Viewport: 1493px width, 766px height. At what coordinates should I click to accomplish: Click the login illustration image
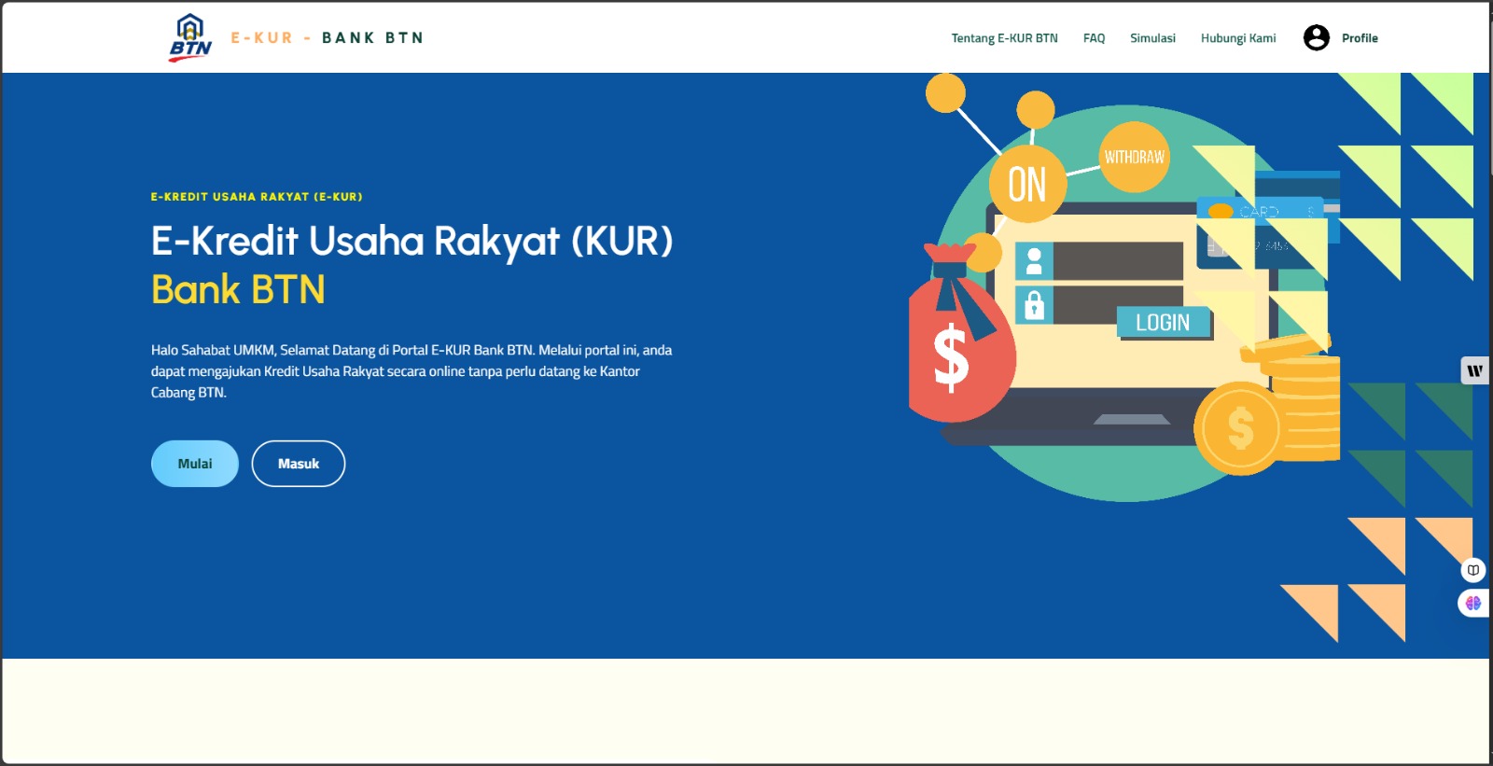coord(1124,288)
